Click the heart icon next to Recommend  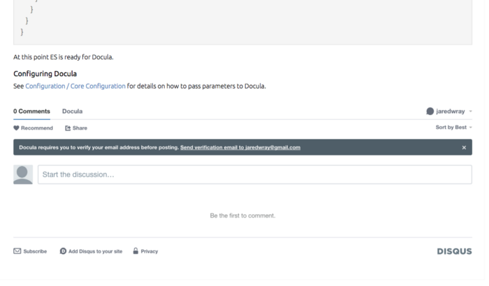(17, 128)
